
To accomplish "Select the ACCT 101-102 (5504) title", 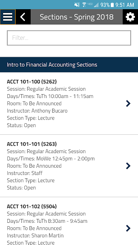I will point(32,207).
